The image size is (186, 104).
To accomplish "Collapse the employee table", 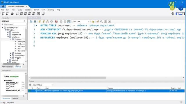I will point(8,37).
